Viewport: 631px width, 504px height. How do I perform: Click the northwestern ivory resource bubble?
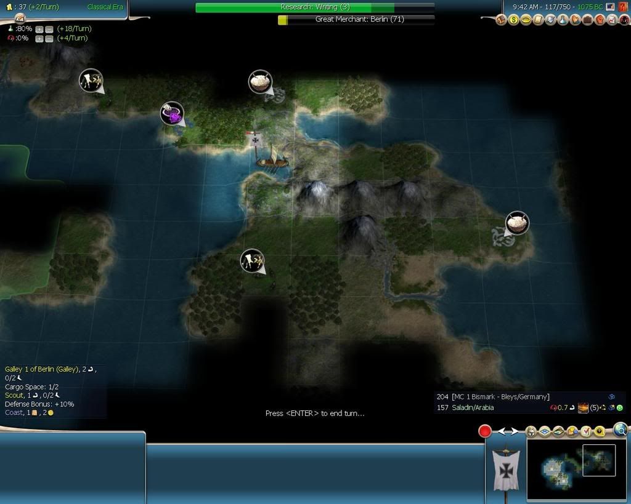pyautogui.click(x=91, y=81)
